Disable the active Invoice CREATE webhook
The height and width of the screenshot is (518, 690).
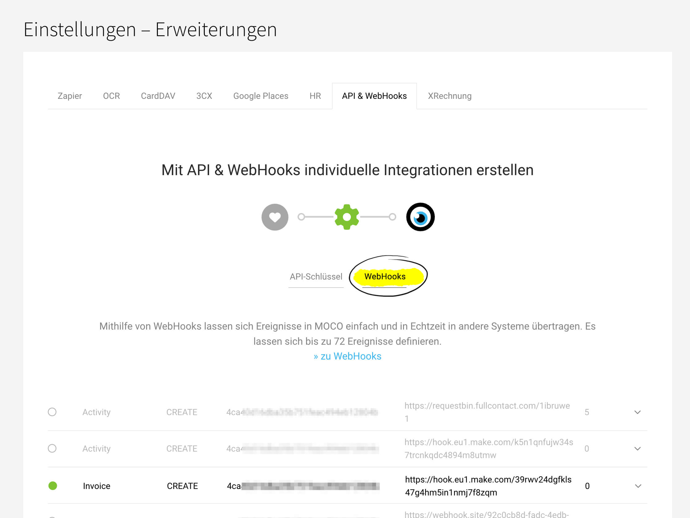click(x=53, y=486)
